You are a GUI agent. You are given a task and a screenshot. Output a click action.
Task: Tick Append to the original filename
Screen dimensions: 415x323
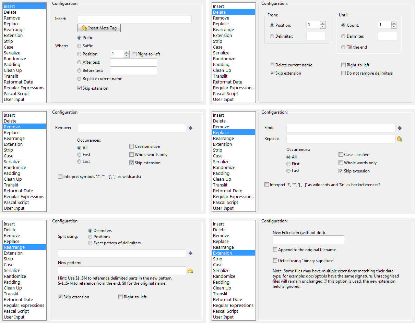coord(275,250)
